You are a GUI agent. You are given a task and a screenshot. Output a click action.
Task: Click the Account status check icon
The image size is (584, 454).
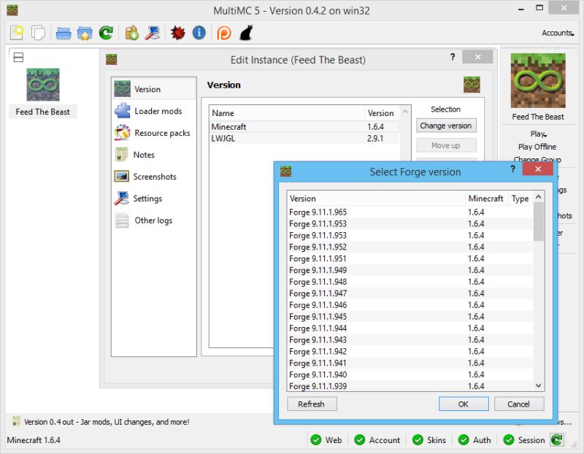360,440
